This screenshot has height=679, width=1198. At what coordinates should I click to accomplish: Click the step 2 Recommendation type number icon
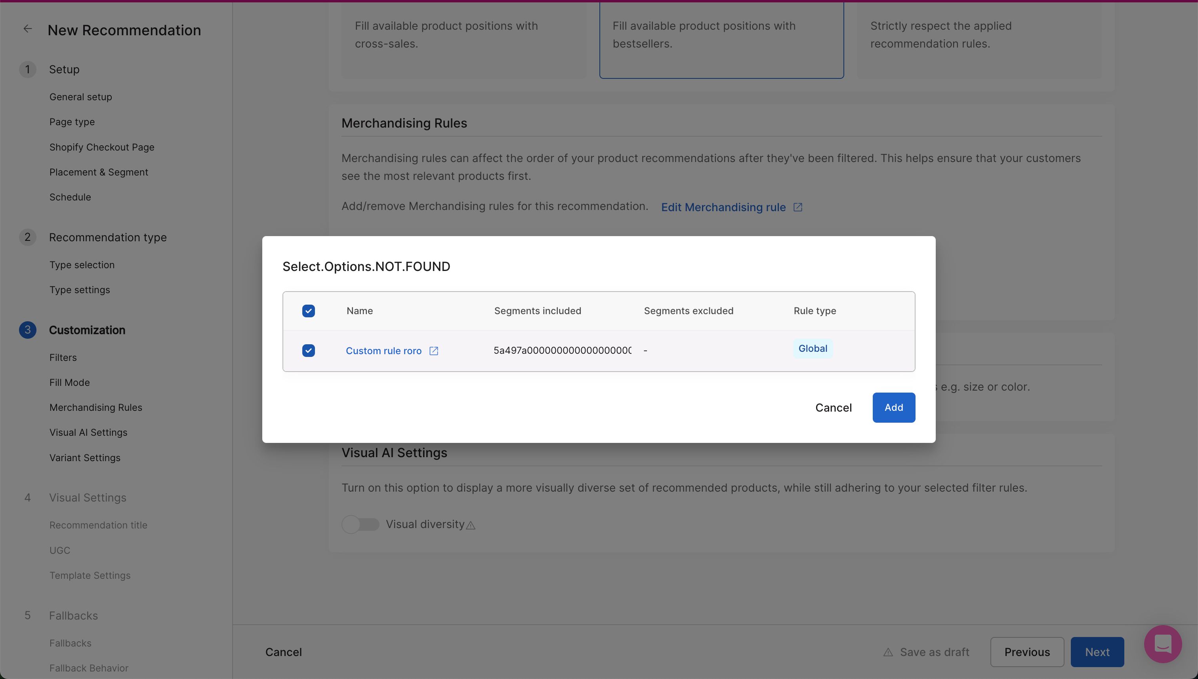click(27, 237)
